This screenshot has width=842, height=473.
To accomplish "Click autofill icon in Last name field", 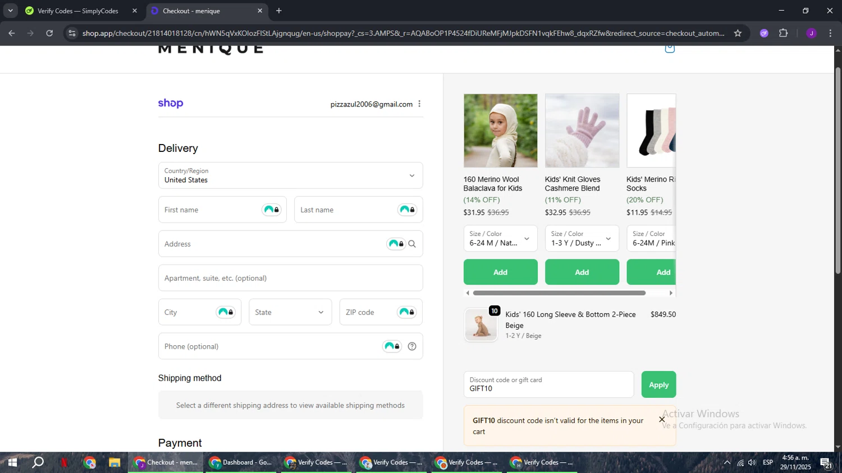I will pyautogui.click(x=408, y=210).
